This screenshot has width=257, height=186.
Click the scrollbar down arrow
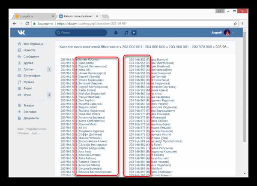coord(245,174)
